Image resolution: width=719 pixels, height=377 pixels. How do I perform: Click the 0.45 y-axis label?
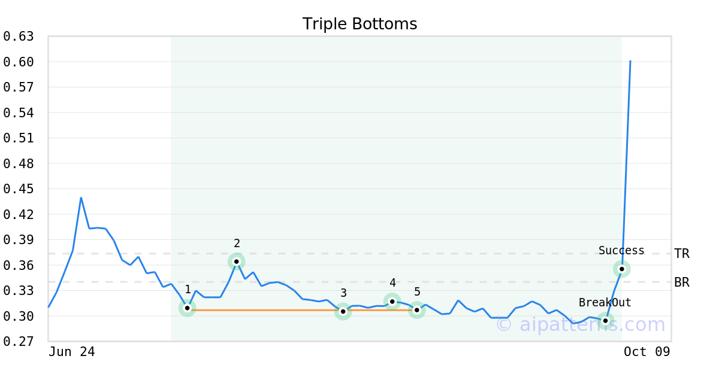click(x=18, y=189)
